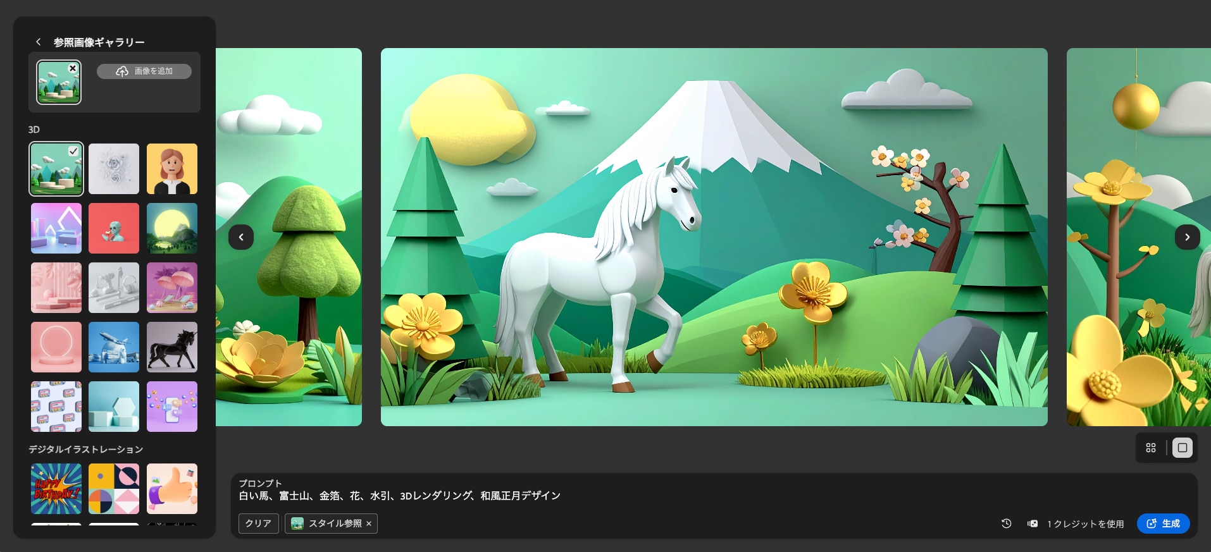Viewport: 1211px width, 552px height.
Task: Select the white paper flowers 3D style
Action: point(114,169)
